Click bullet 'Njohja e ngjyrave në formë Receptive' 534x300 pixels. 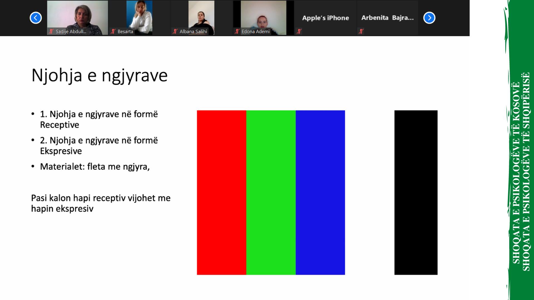tap(99, 119)
